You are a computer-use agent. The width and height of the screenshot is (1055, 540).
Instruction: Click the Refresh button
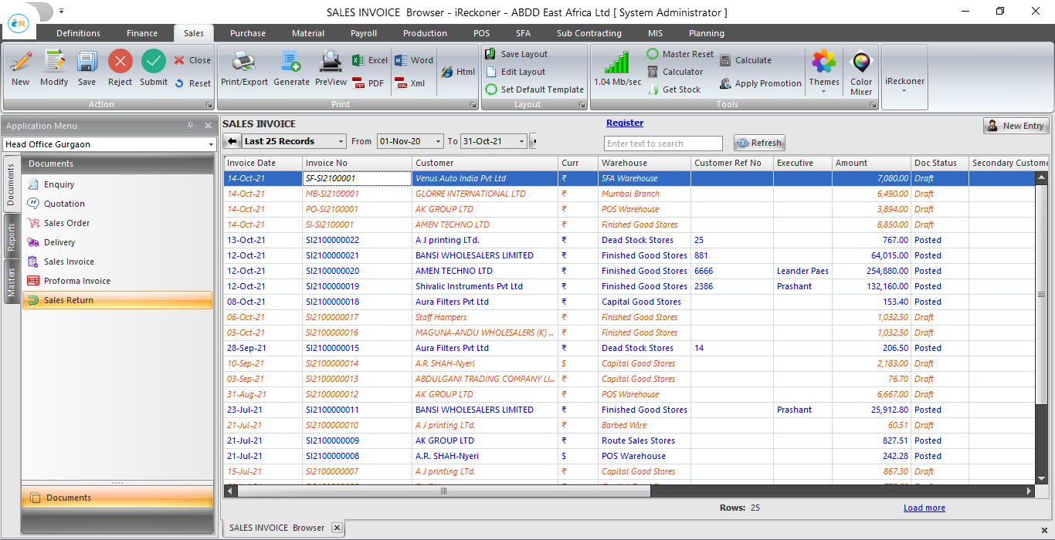(759, 143)
